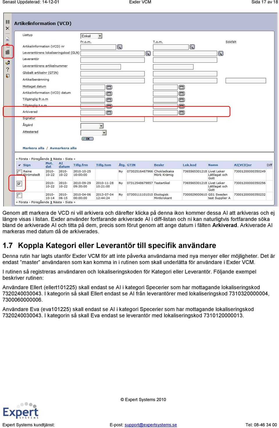Open calendar for Mottaget datum Fr.o.m.

[109, 87]
